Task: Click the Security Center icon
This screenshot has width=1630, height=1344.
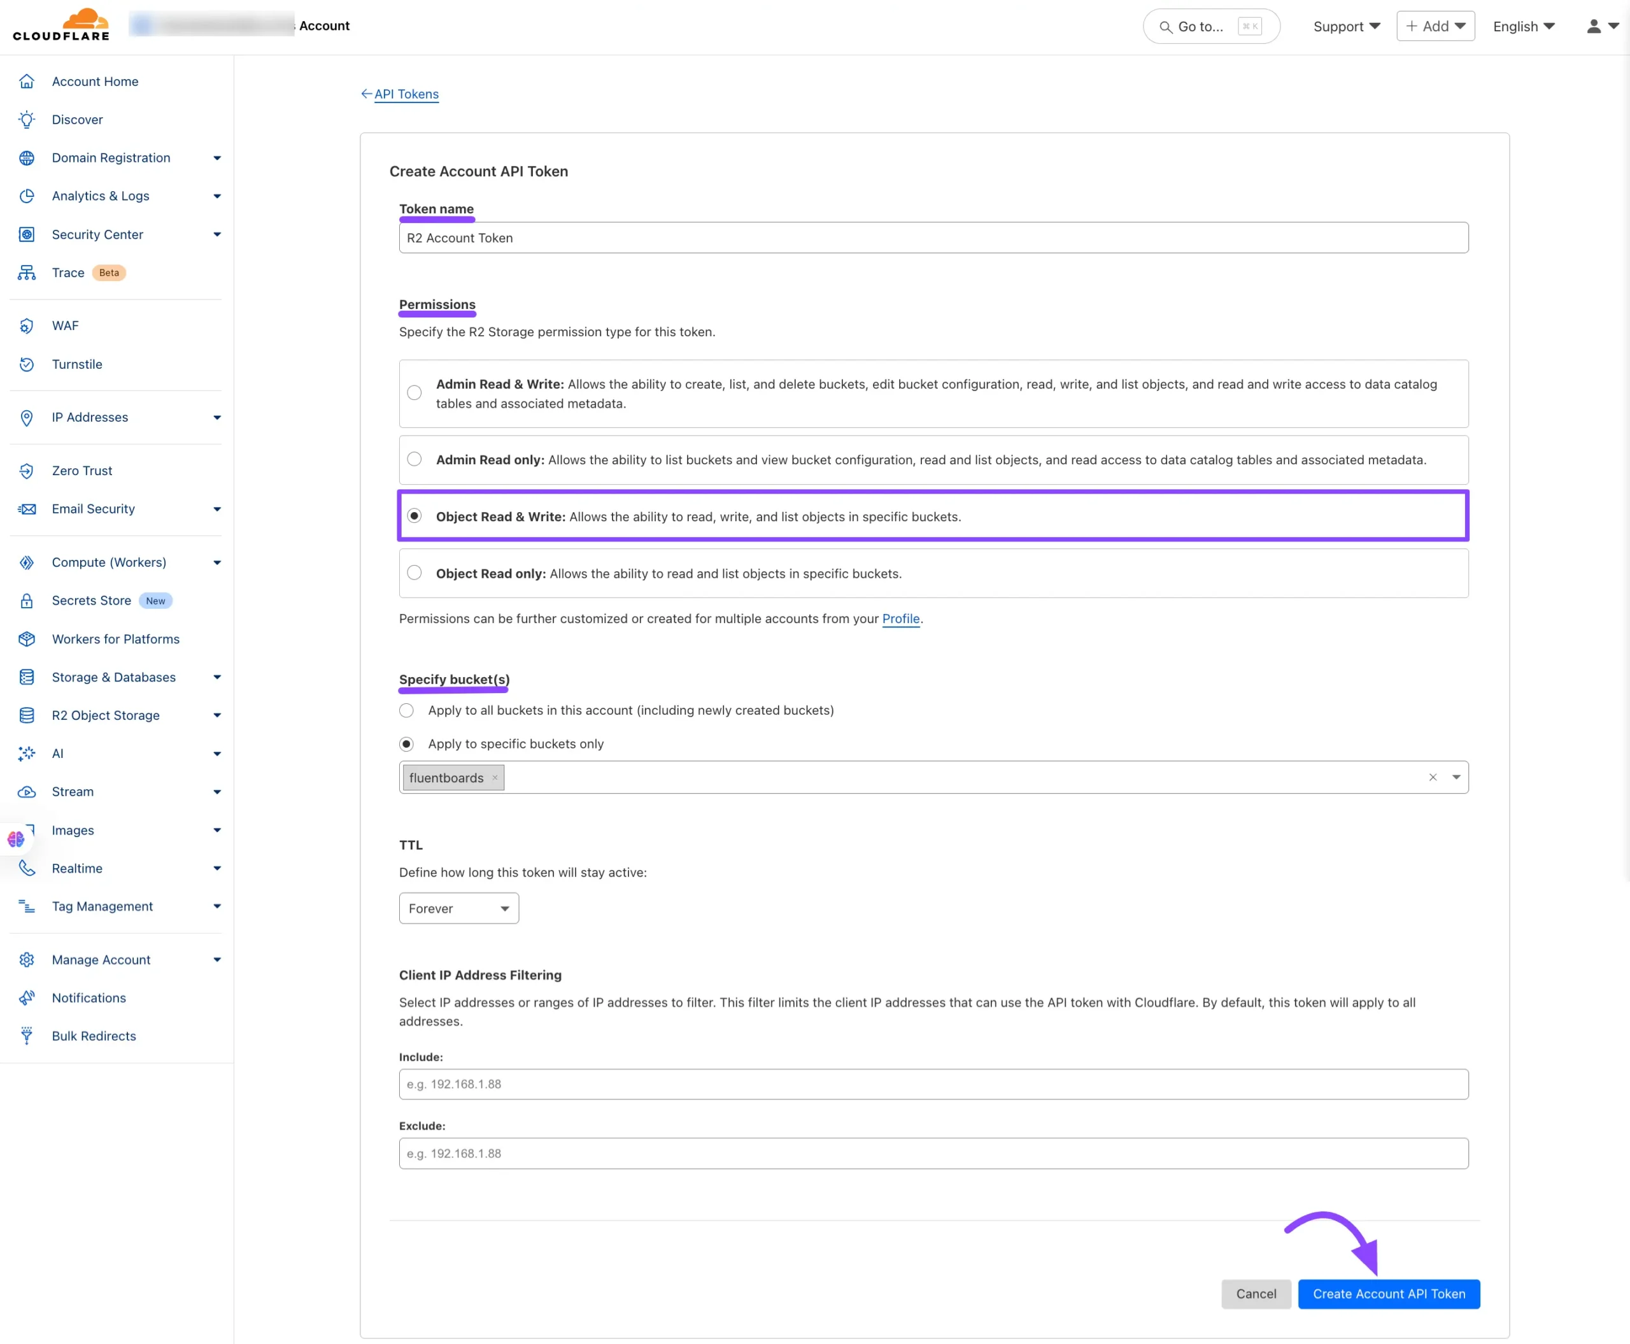Action: pos(27,234)
